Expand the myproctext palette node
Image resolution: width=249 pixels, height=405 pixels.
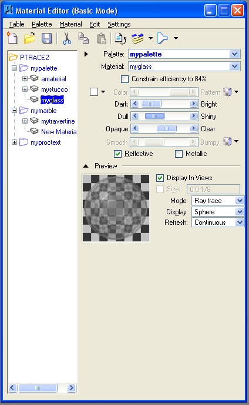click(15, 142)
